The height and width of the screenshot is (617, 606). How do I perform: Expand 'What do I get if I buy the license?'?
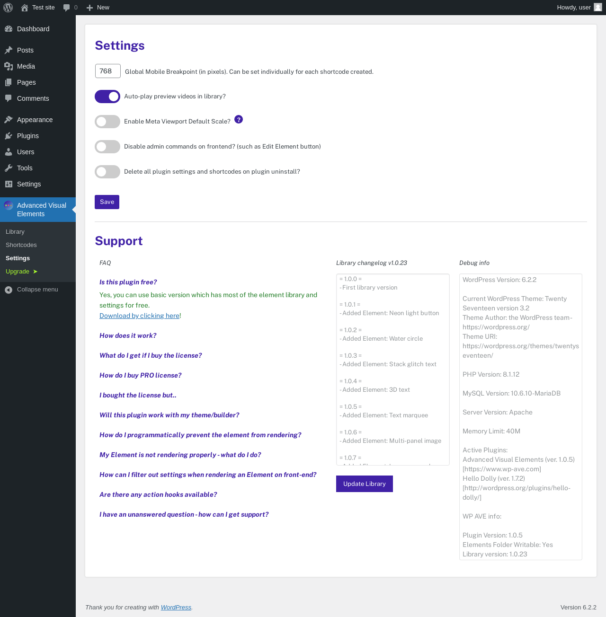(x=151, y=355)
